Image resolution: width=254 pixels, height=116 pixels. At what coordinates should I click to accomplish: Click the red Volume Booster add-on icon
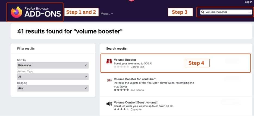click(x=109, y=61)
